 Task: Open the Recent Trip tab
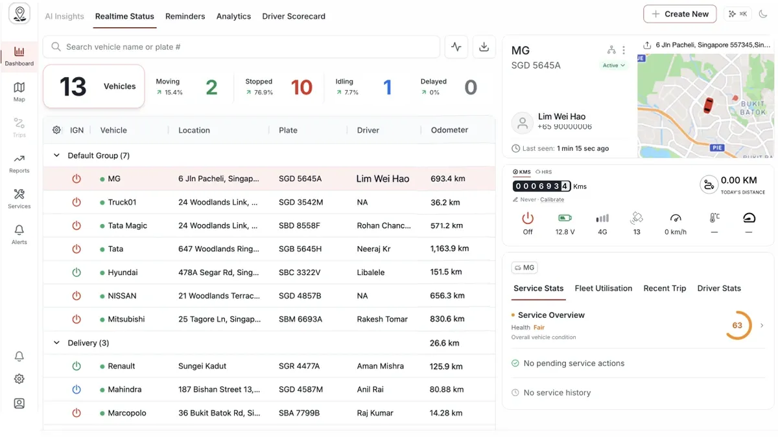coord(665,289)
